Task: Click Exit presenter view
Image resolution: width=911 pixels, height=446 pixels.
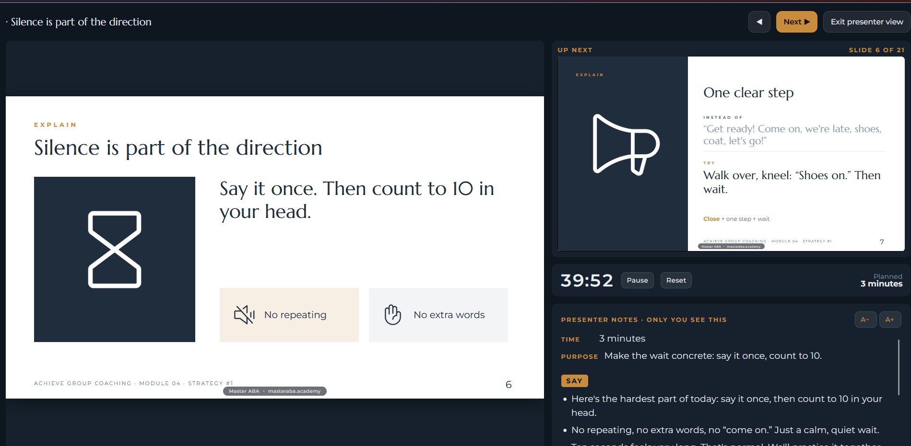Action: (866, 22)
